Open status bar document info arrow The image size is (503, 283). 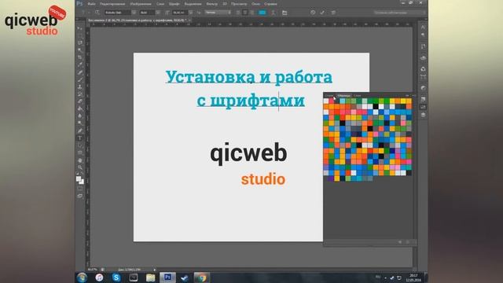[x=155, y=270]
